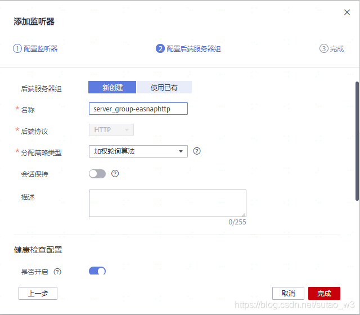Click the 名称 input field
The image size is (360, 315).
point(138,109)
